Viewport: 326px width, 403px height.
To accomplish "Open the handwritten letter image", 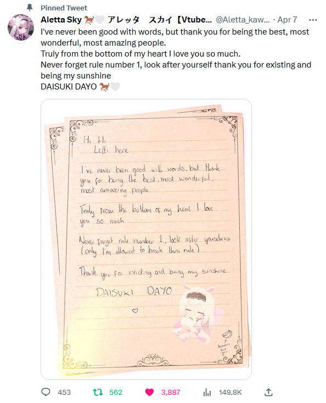I will point(146,239).
